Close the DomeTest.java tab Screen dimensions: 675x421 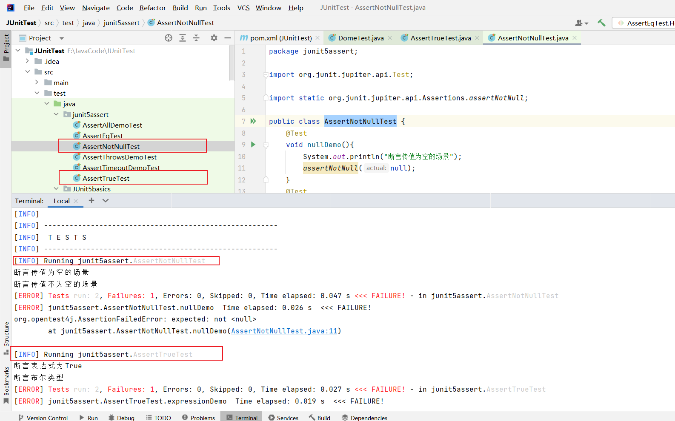(x=390, y=38)
